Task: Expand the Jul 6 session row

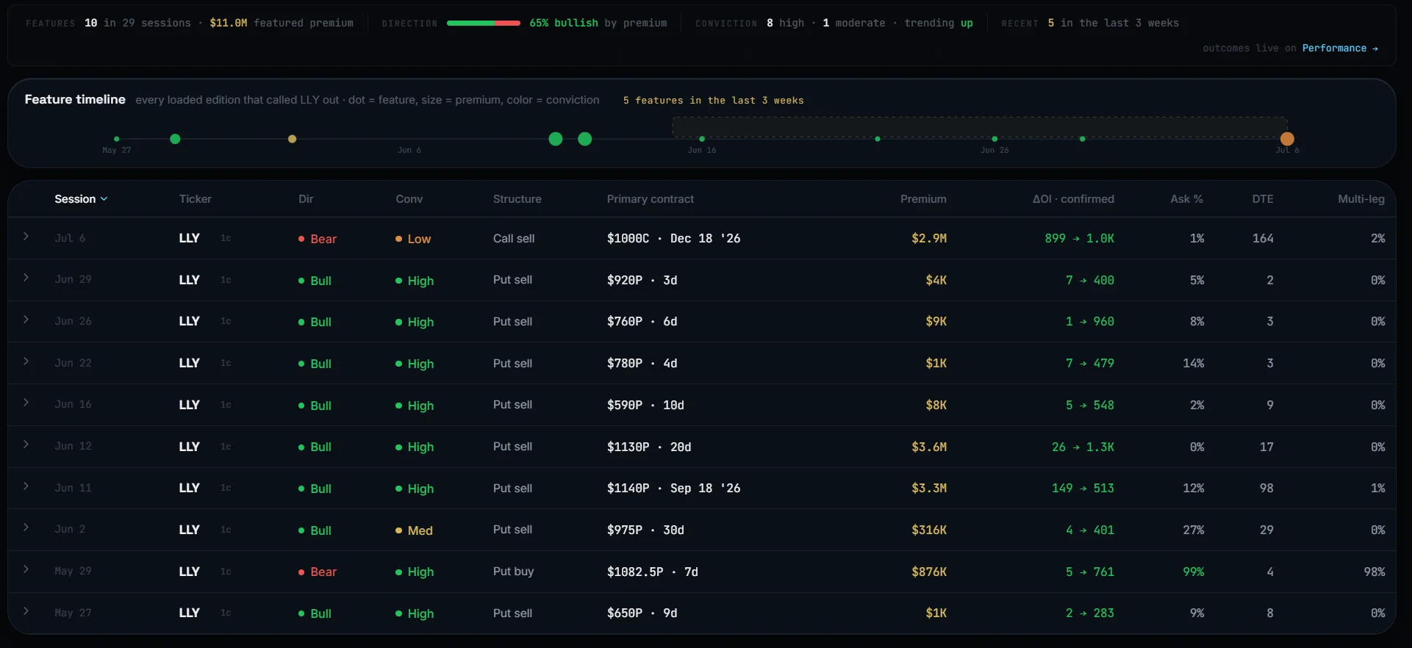Action: coord(26,237)
